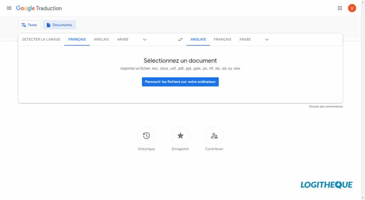The image size is (365, 200).
Task: Open the account avatar V
Action: 352,8
